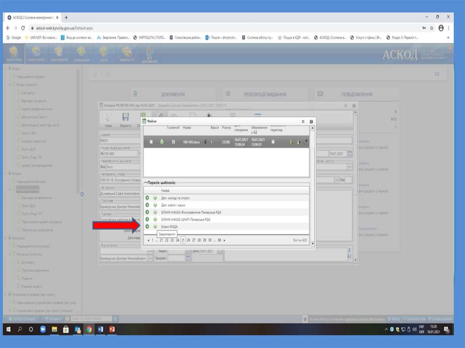Download the Деп. молоді та спорту template
The image size is (465, 348).
[x=155, y=198]
